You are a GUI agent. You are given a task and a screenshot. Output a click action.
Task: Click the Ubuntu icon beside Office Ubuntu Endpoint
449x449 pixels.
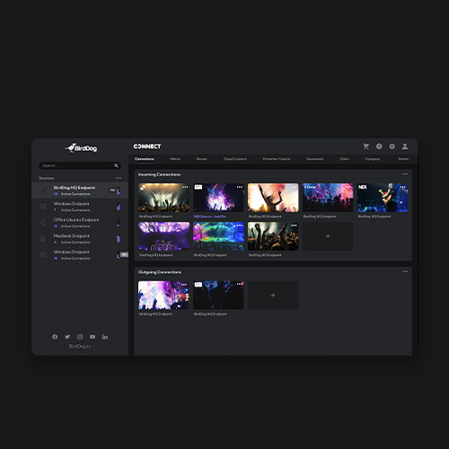[43, 223]
